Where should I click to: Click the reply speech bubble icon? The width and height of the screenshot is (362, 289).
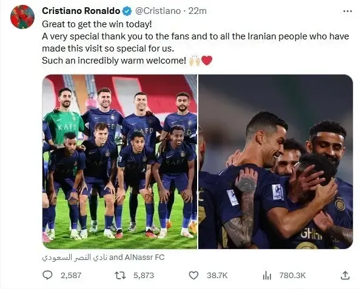pos(47,275)
